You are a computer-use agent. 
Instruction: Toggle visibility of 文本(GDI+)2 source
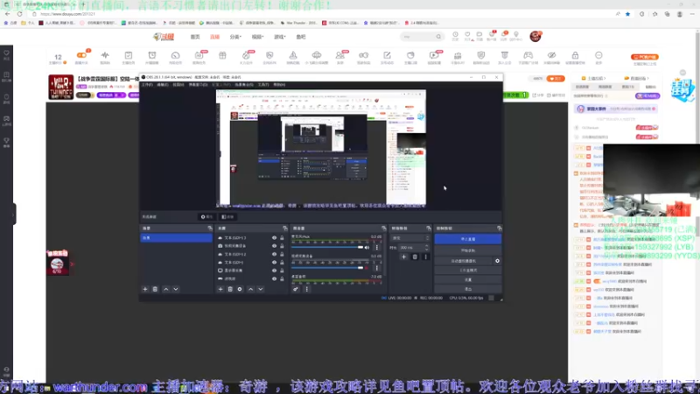click(x=274, y=254)
